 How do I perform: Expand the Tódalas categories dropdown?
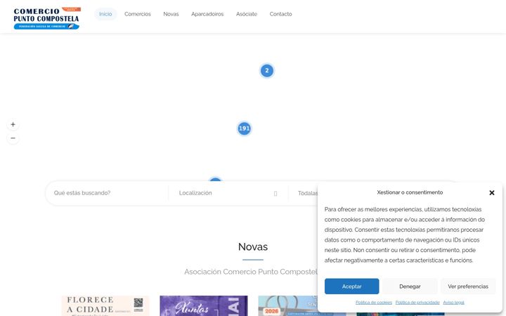click(x=308, y=193)
